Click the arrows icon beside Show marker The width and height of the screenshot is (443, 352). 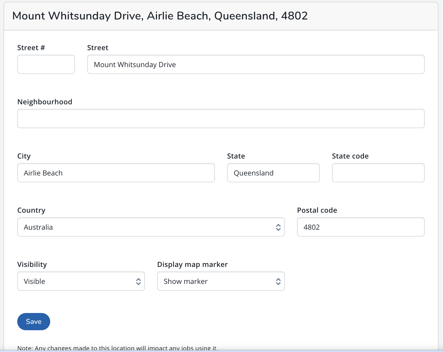[278, 281]
